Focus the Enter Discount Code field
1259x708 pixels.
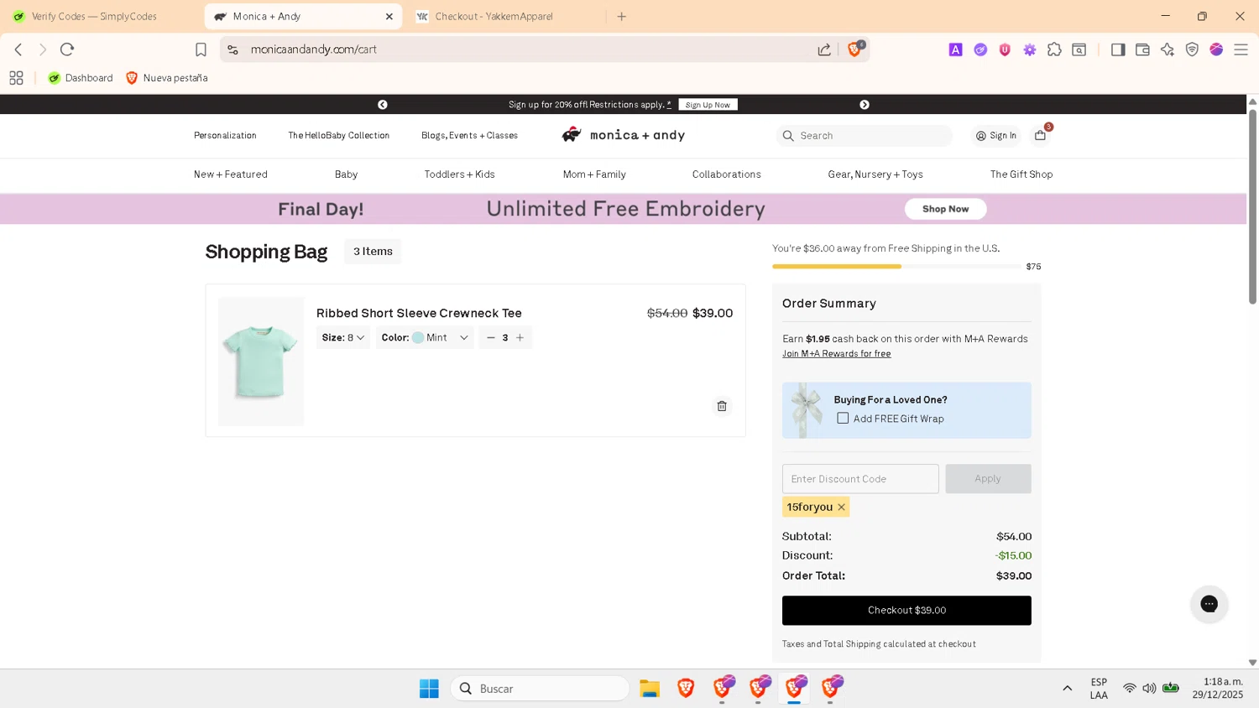[x=860, y=479]
